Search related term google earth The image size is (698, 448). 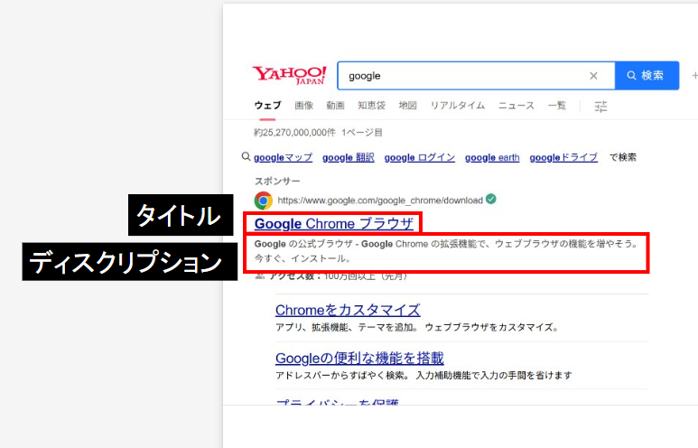pyautogui.click(x=492, y=158)
